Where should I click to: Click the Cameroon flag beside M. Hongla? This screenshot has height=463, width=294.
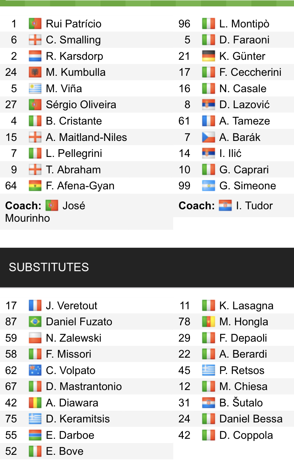pos(208,322)
